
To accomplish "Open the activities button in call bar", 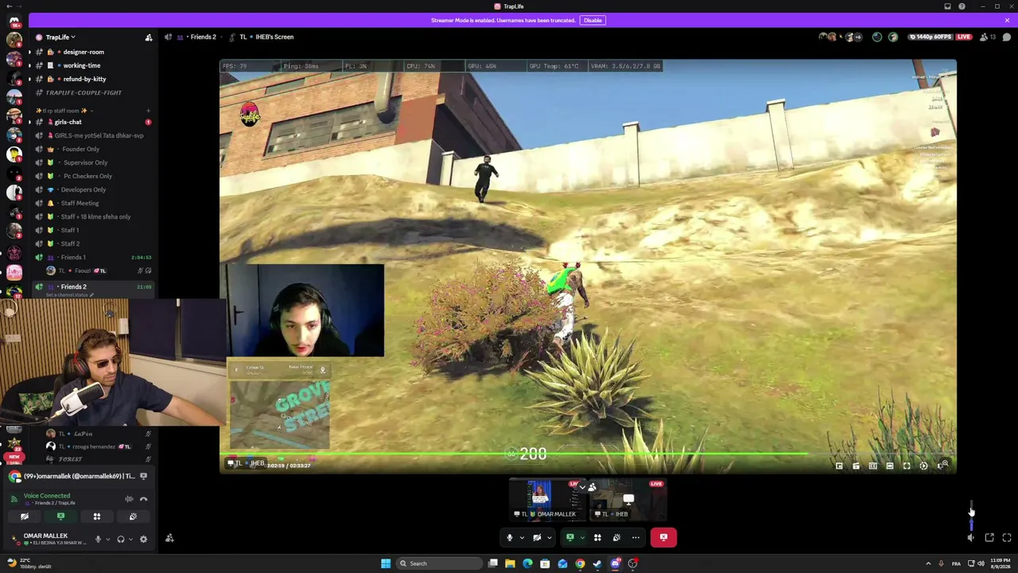I will click(x=597, y=537).
